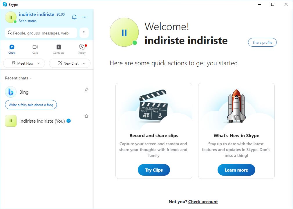This screenshot has height=209, width=293.
Task: Click the 'Write a fairy tale about a frog' suggestion
Action: coord(31,105)
